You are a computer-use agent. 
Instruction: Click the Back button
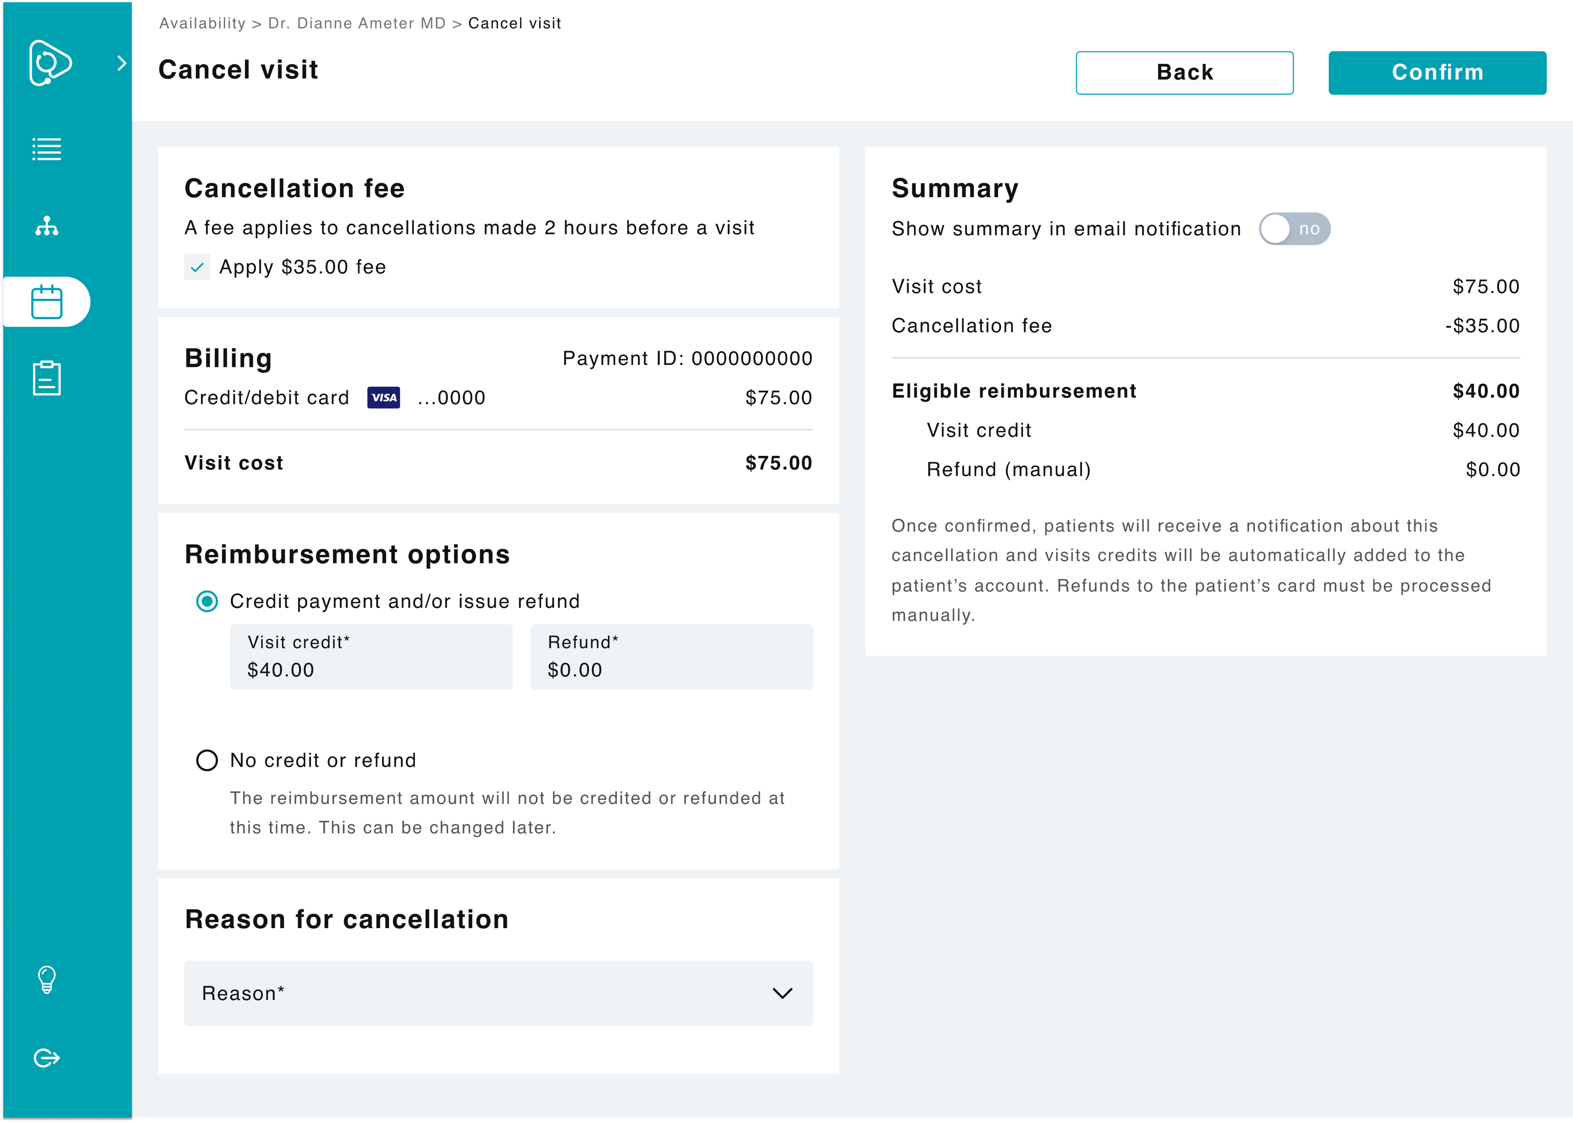pyautogui.click(x=1184, y=73)
